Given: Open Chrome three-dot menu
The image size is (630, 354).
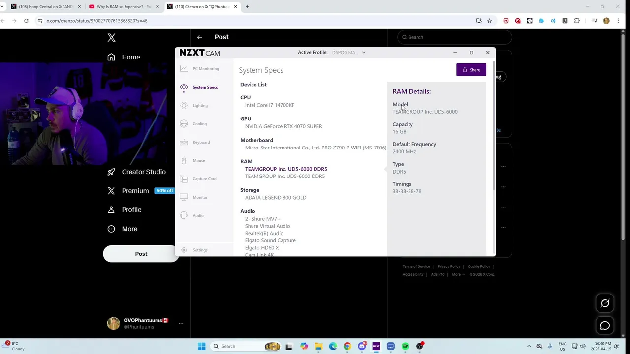Looking at the screenshot, I should 618,21.
